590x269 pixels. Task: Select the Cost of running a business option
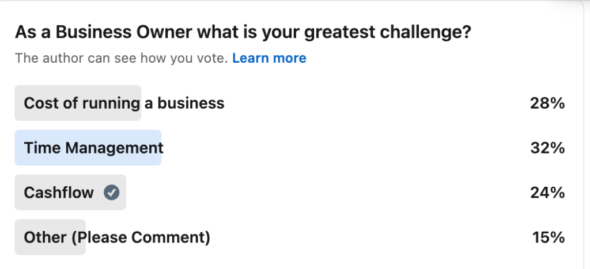pyautogui.click(x=123, y=103)
